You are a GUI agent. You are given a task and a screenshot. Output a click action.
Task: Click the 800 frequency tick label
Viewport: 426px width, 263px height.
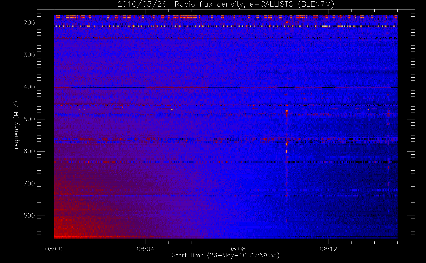click(29, 215)
